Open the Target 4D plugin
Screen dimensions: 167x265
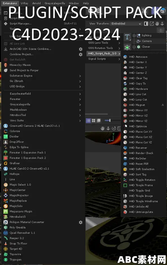click(16, 249)
